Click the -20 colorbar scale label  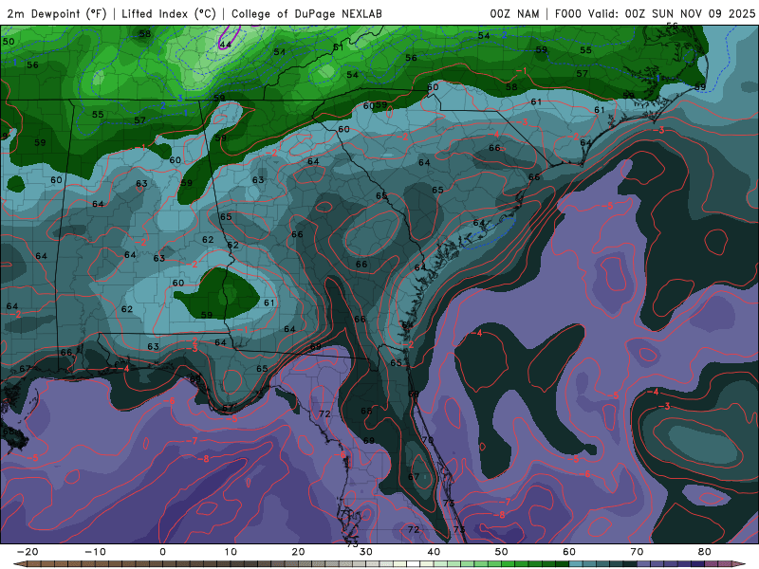[x=28, y=552]
